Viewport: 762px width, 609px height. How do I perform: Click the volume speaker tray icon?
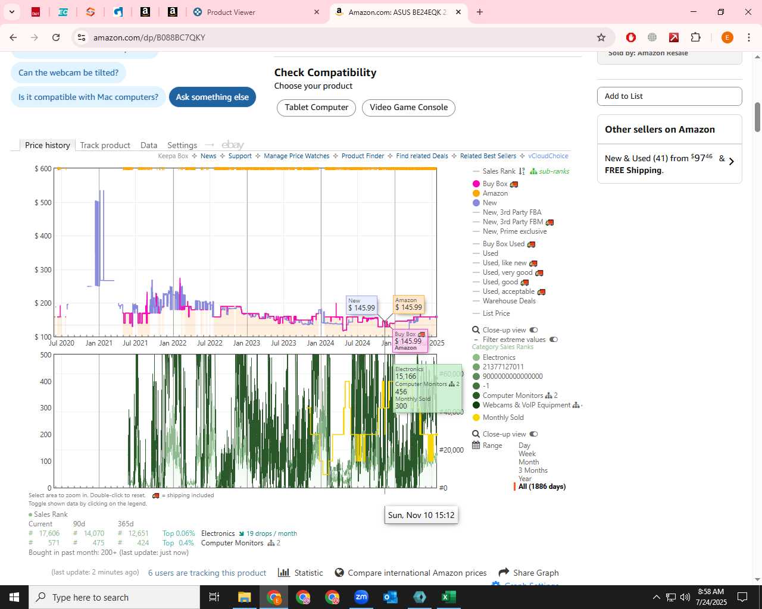click(685, 597)
